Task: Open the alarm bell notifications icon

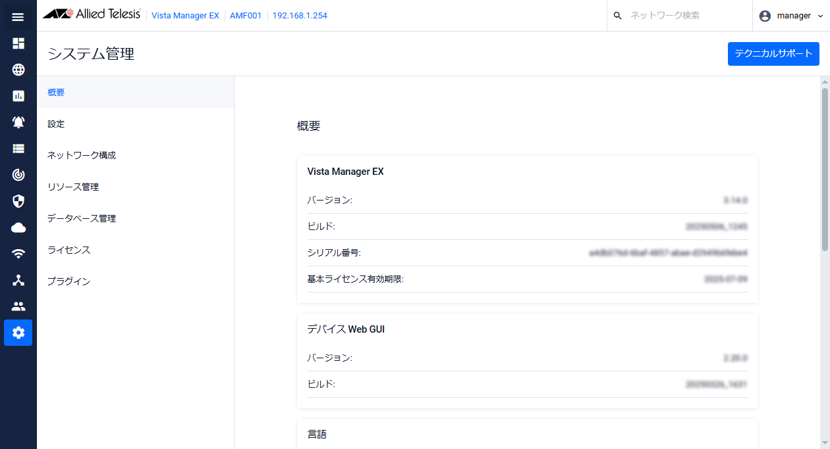Action: [18, 122]
